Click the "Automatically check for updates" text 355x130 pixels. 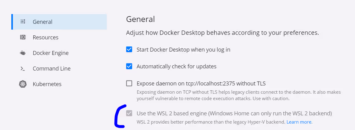176,66
